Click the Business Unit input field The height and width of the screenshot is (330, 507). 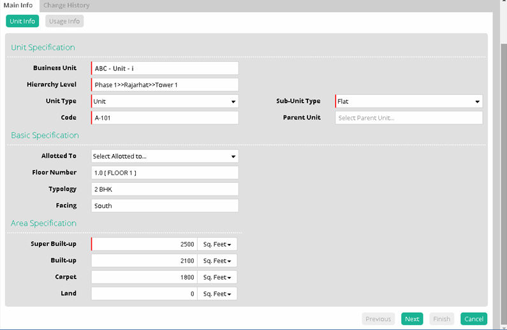pos(165,68)
